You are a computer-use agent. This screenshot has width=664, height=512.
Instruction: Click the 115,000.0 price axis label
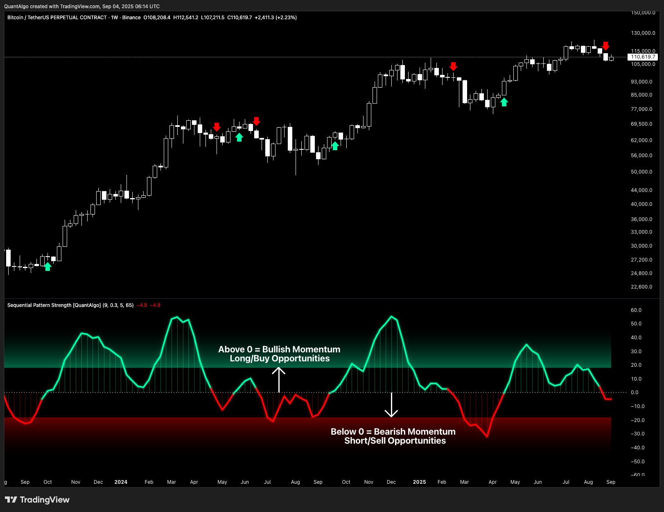[x=643, y=51]
